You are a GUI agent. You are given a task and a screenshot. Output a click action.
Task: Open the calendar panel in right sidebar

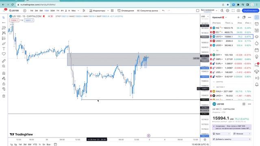coord(257,50)
